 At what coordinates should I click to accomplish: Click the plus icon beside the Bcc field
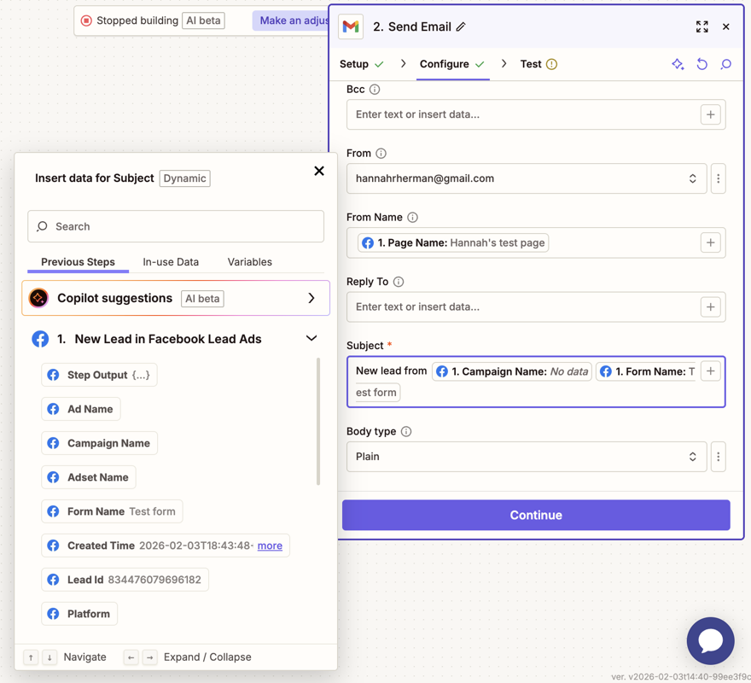click(x=711, y=114)
